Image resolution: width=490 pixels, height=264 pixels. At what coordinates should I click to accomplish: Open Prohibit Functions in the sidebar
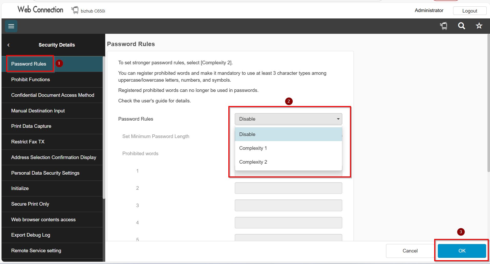pyautogui.click(x=30, y=80)
